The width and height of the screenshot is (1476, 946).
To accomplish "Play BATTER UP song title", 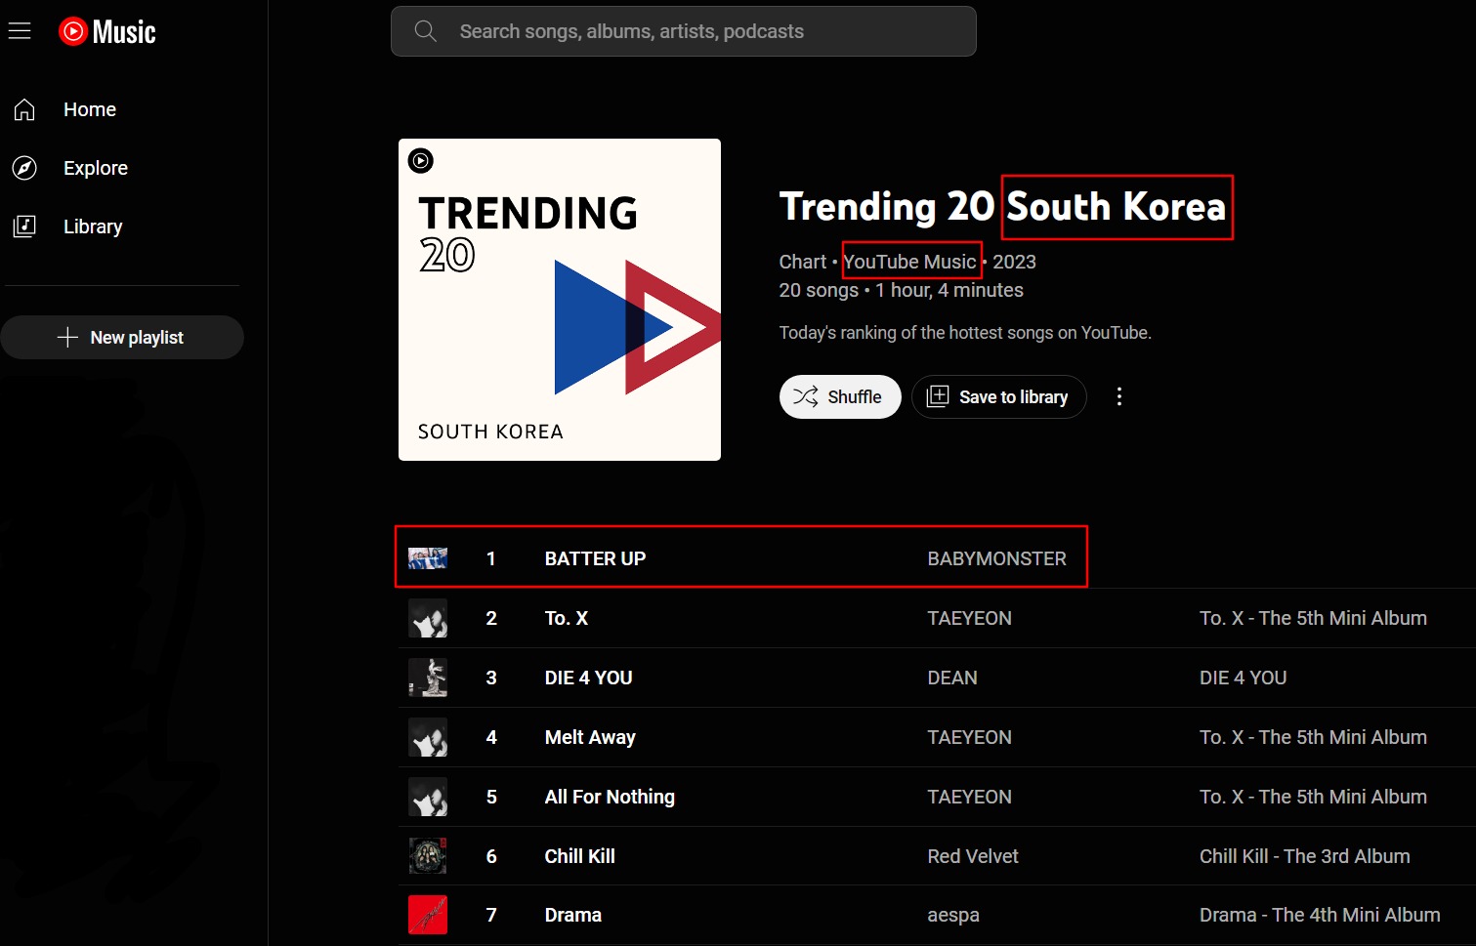I will click(595, 558).
